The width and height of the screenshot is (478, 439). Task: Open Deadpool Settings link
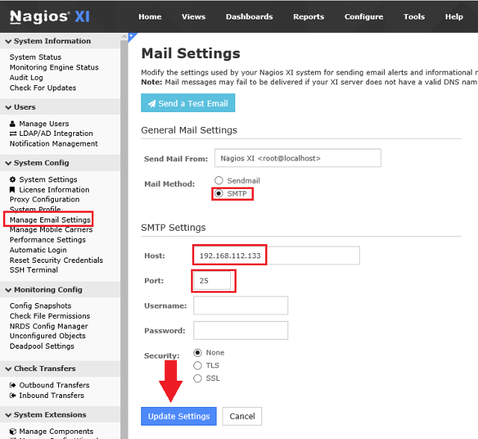[42, 346]
